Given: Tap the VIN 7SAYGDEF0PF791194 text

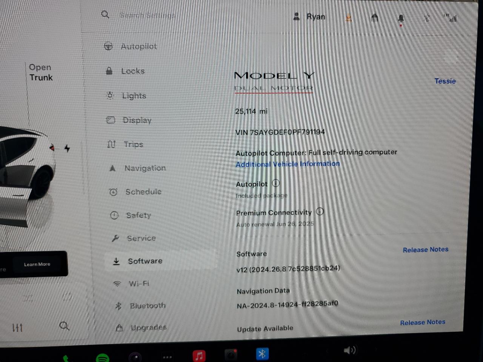Looking at the screenshot, I should tap(280, 132).
